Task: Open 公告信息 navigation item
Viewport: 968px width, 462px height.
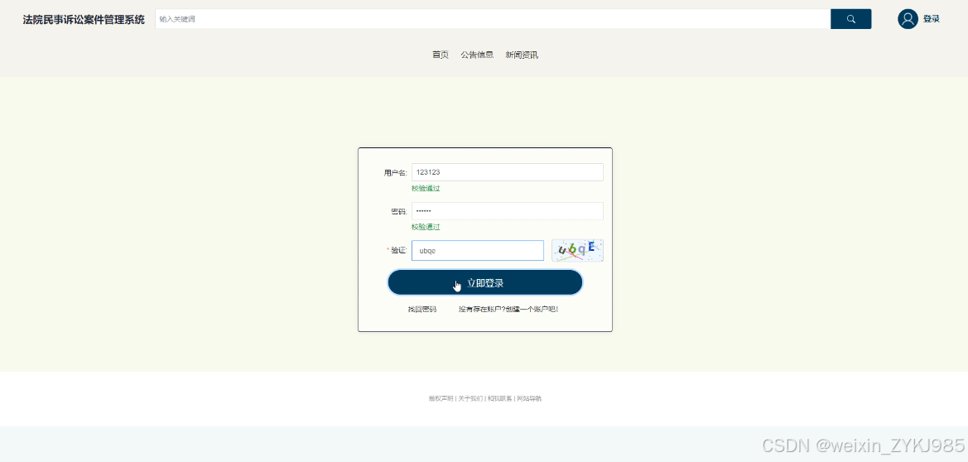Action: tap(477, 55)
